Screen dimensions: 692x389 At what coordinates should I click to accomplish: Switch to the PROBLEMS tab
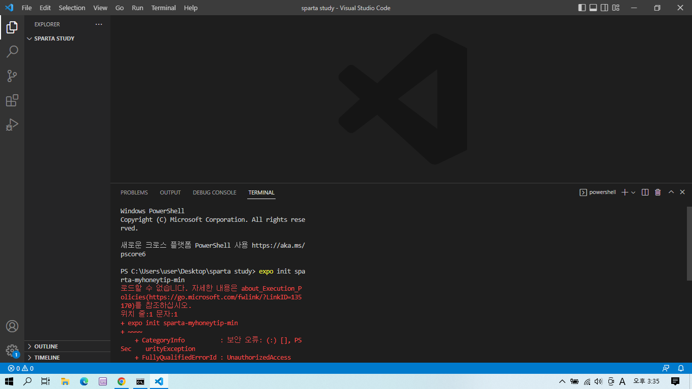tap(134, 192)
